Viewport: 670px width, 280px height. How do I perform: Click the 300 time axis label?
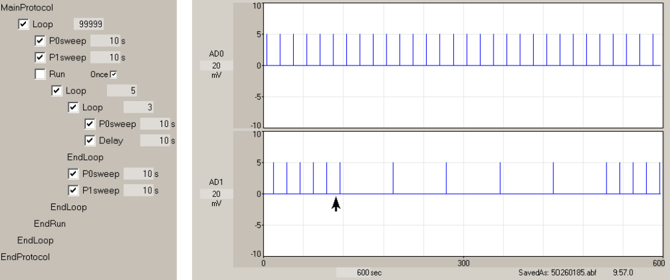(463, 262)
